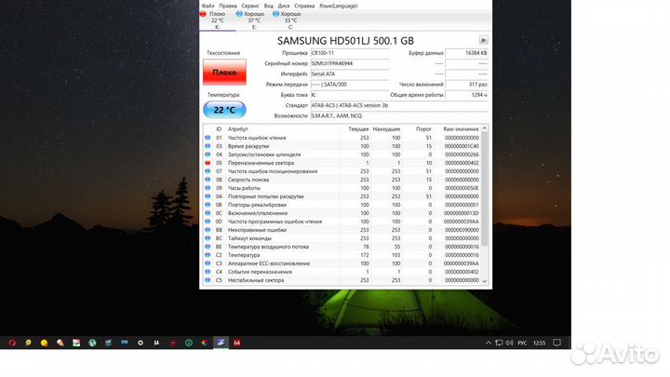Screen dimensions: 670x377
Task: Click the Атрибут column header
Action: click(238, 129)
